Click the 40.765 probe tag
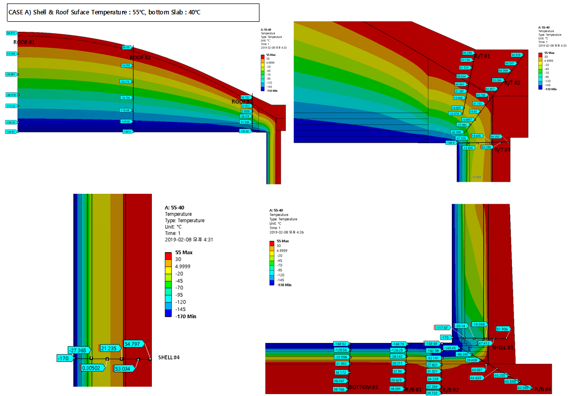574x396 pixels. pos(481,95)
